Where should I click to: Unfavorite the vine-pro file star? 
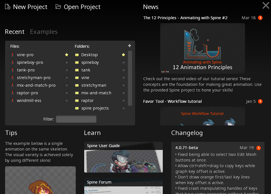67,55
